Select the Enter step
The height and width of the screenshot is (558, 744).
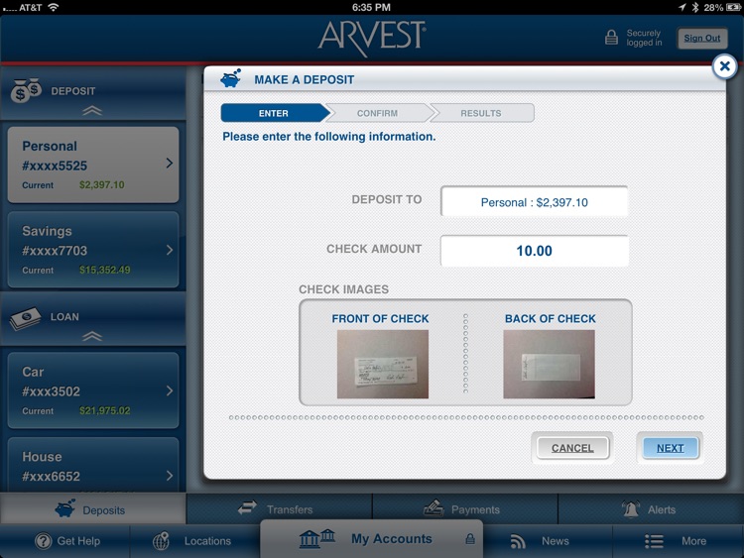click(x=275, y=113)
